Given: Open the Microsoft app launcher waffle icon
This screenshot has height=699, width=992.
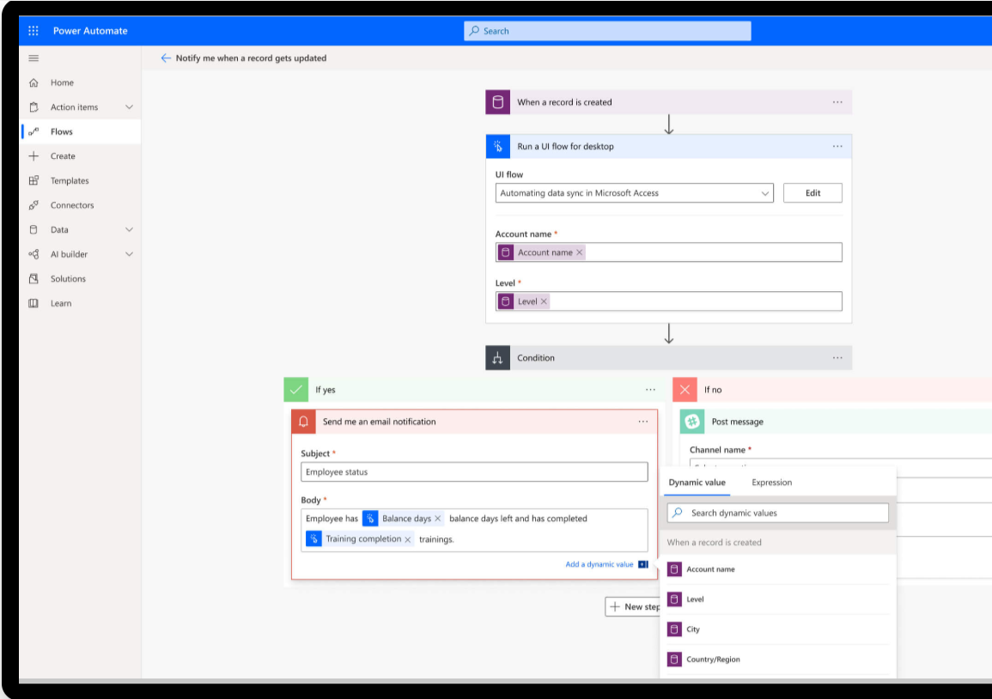Looking at the screenshot, I should point(32,31).
